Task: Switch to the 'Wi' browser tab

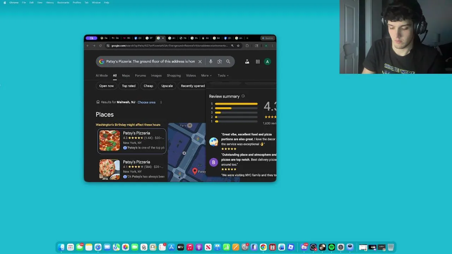Action: [x=126, y=38]
